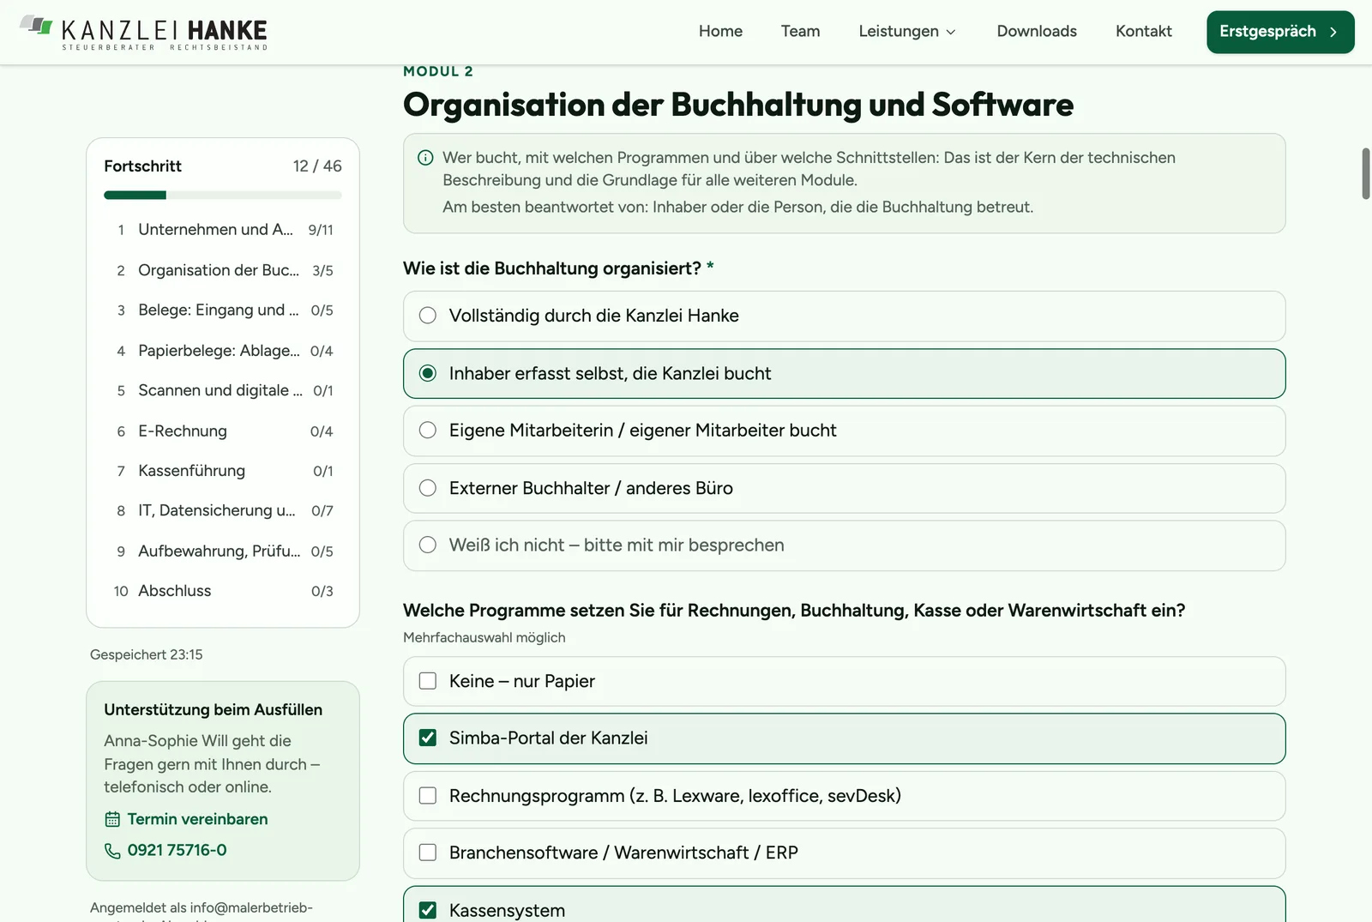The height and width of the screenshot is (922, 1372).
Task: Jump to module 8 "IT, Datensicherung u..."
Action: 223,511
